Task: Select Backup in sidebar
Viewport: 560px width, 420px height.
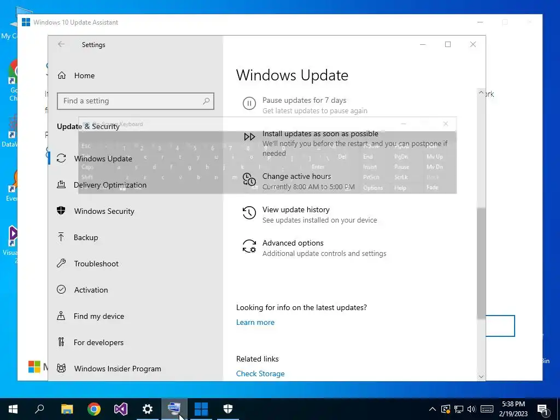Action: 136,237
